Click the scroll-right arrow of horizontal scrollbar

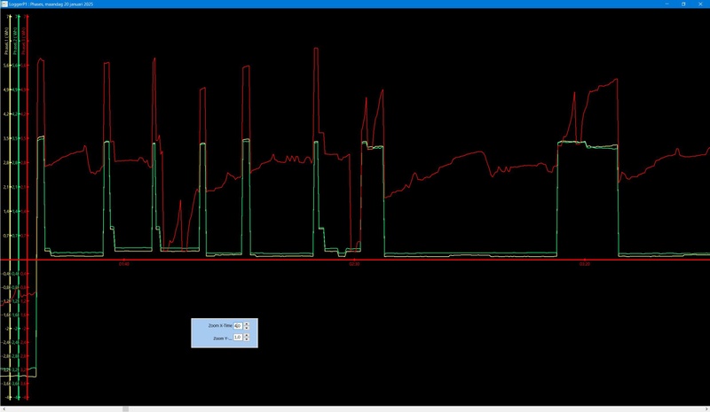[706, 408]
